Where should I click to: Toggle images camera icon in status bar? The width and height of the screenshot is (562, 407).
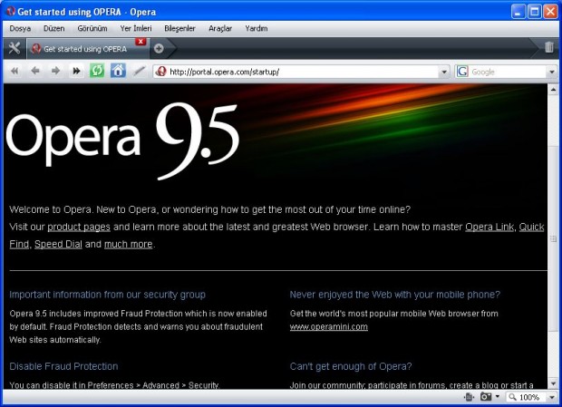[486, 397]
